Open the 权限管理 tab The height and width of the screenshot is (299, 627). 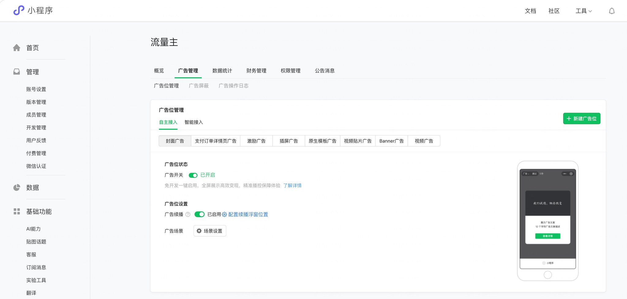291,71
